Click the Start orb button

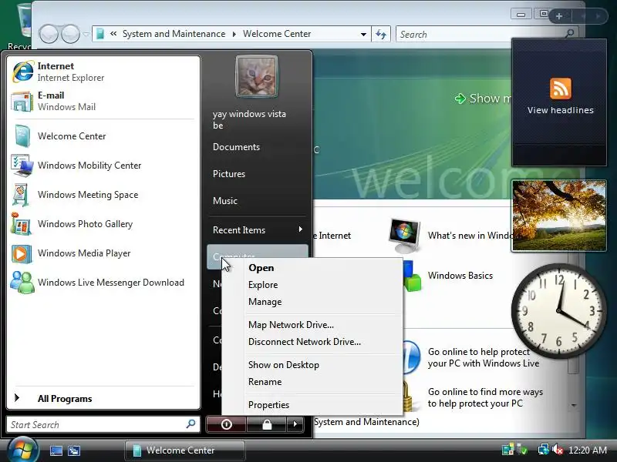(23, 450)
